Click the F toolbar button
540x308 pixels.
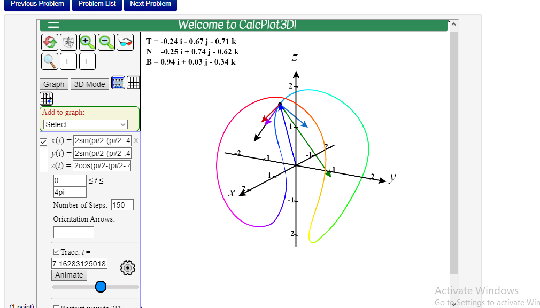pyautogui.click(x=87, y=61)
